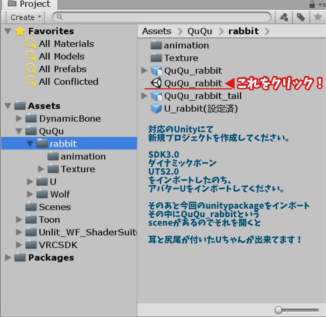Viewport: 326px width, 317px height.
Task: Expand the Packages root folder
Action: click(8, 258)
